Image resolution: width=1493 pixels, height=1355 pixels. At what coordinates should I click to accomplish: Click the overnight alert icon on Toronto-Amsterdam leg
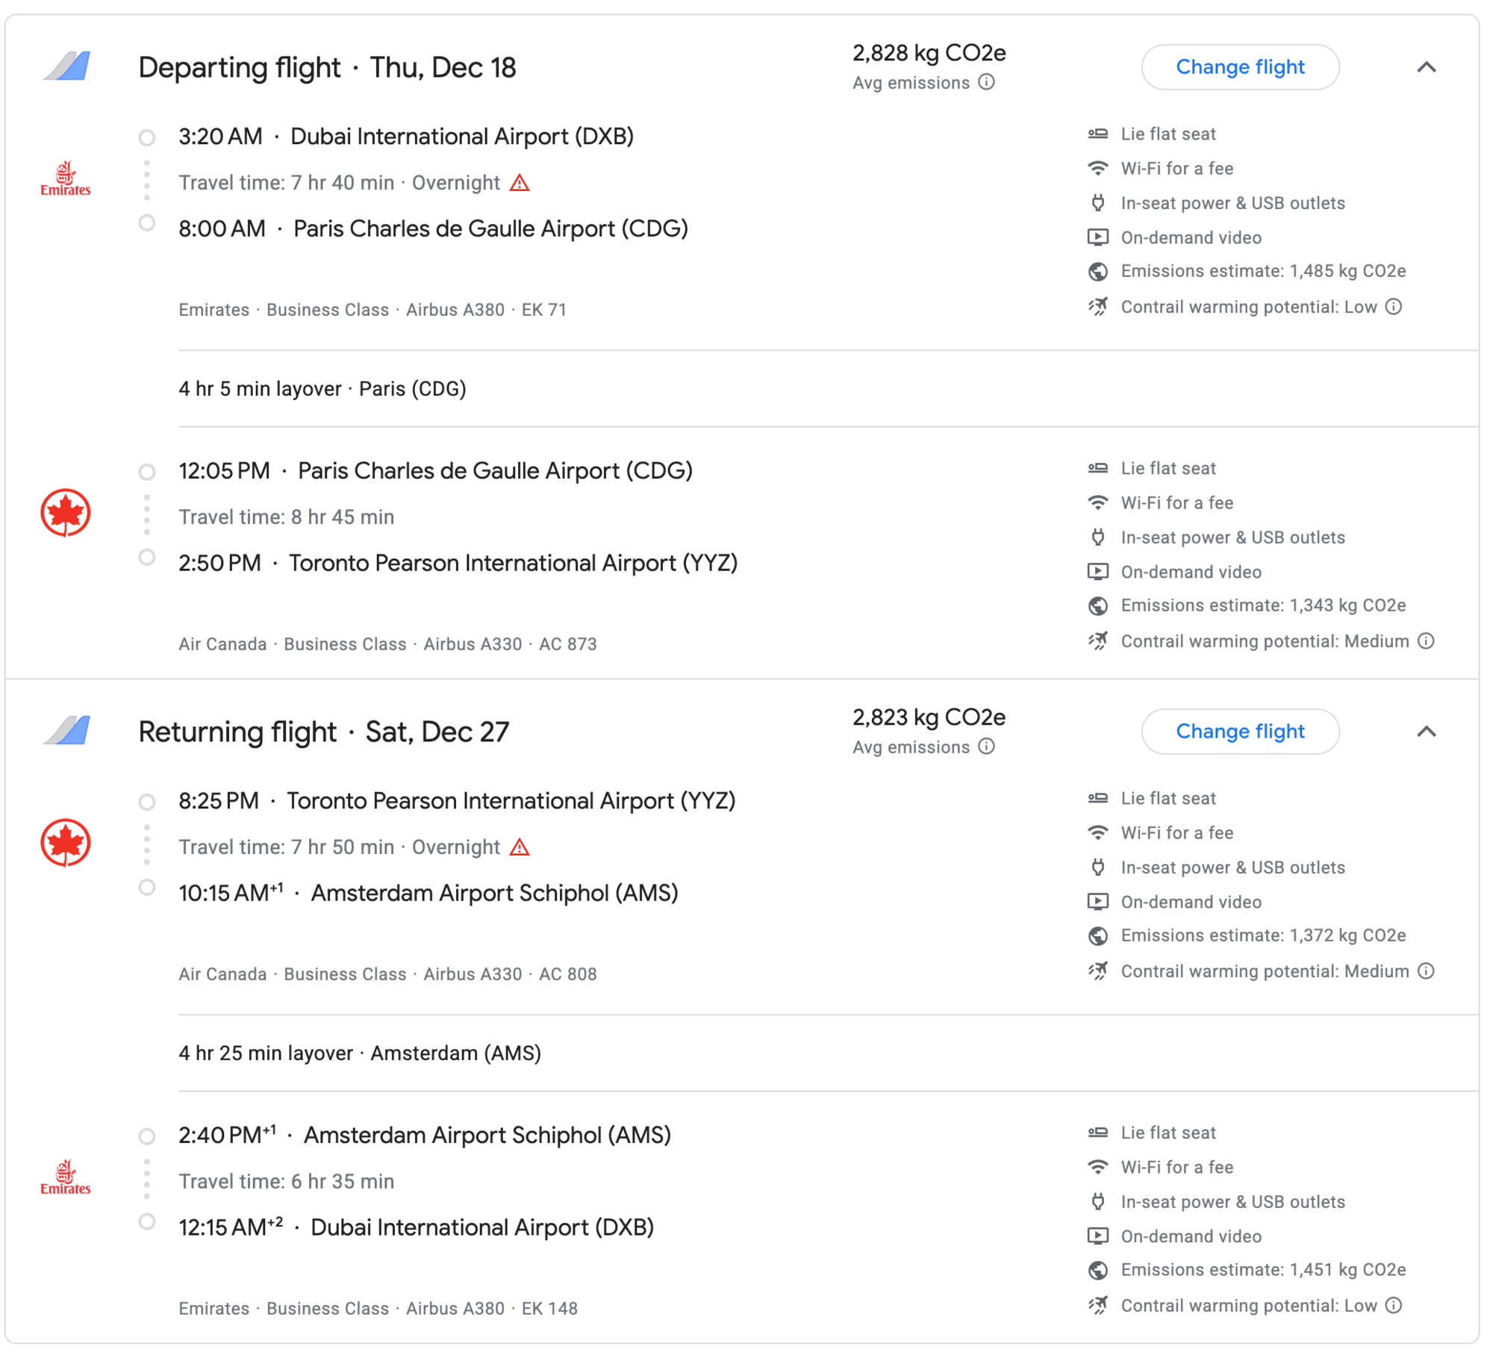pyautogui.click(x=520, y=847)
